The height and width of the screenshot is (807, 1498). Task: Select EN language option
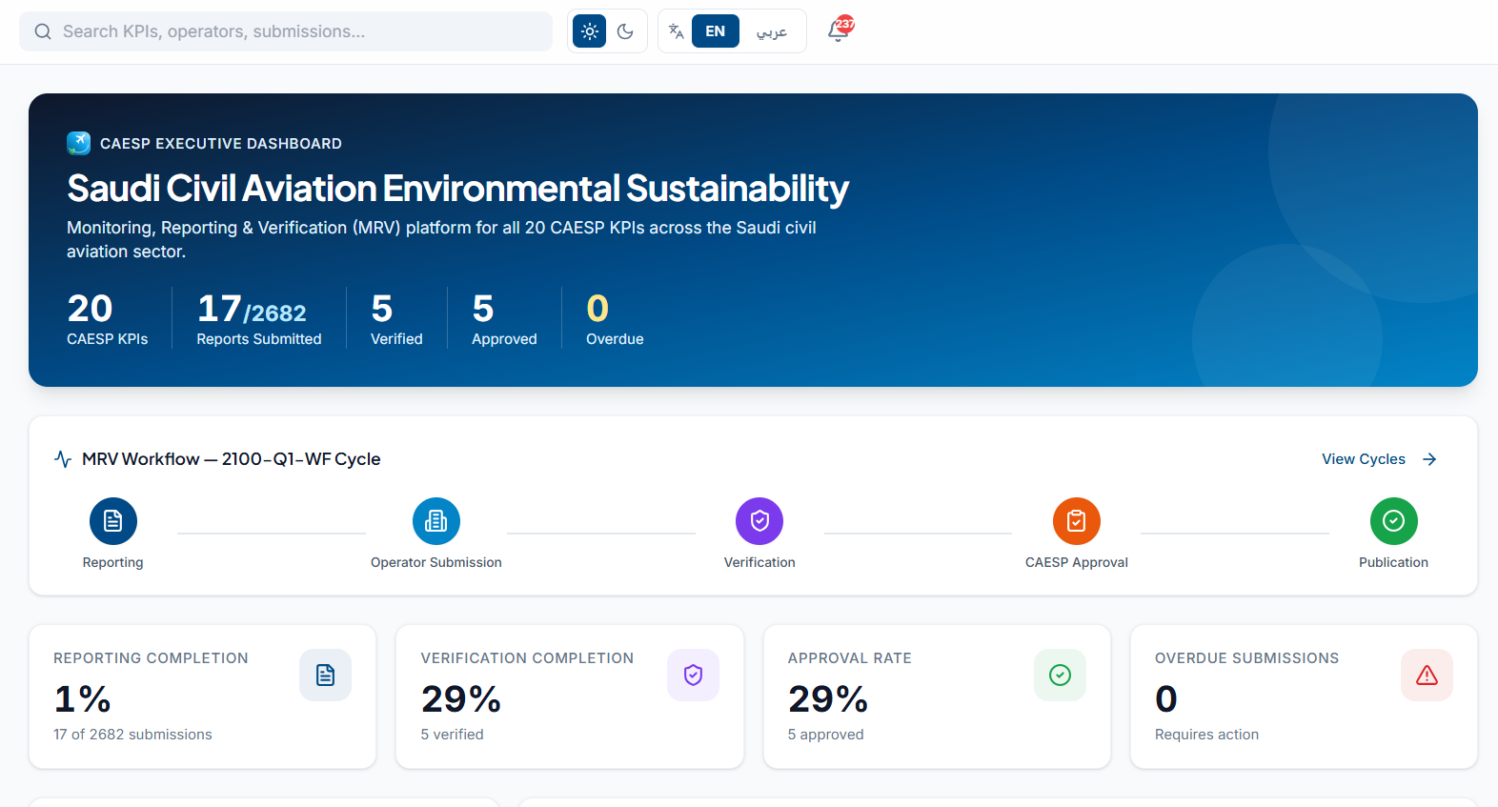point(716,31)
